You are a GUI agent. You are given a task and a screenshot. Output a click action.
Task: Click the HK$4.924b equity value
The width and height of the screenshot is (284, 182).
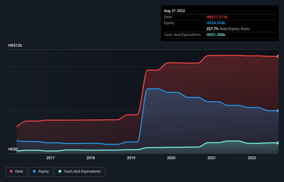(x=216, y=23)
